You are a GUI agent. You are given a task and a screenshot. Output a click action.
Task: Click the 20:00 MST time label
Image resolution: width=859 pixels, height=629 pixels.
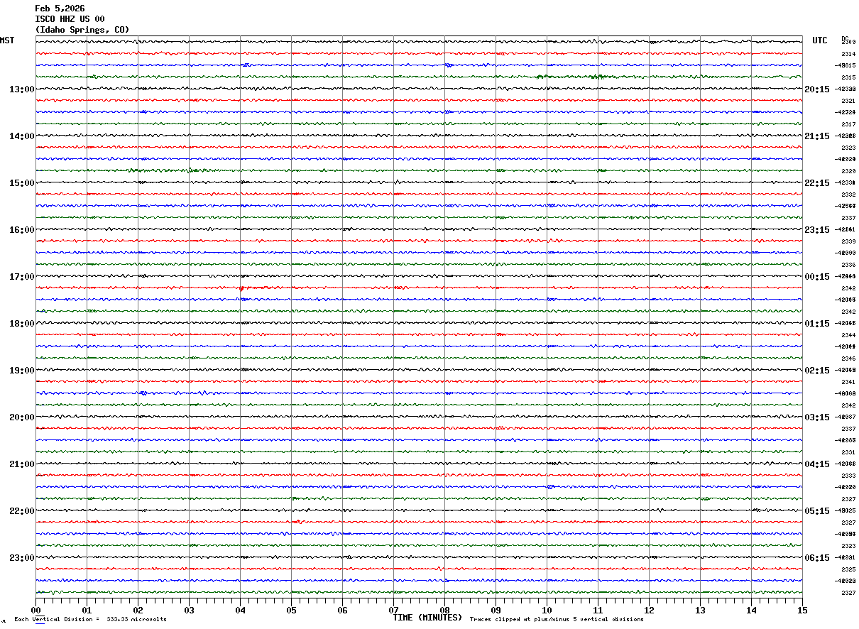click(21, 417)
